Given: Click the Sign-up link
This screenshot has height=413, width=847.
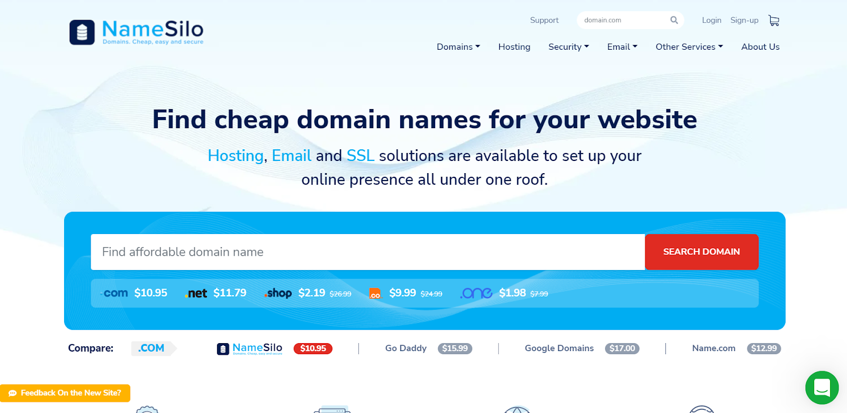Looking at the screenshot, I should click(744, 20).
